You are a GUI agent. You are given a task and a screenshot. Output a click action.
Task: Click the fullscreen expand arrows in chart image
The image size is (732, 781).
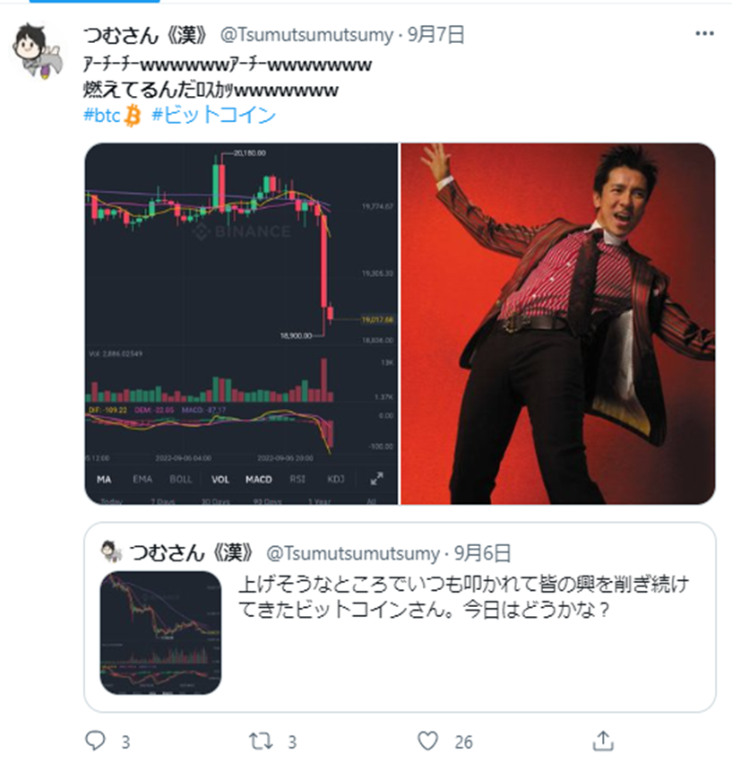[x=376, y=479]
